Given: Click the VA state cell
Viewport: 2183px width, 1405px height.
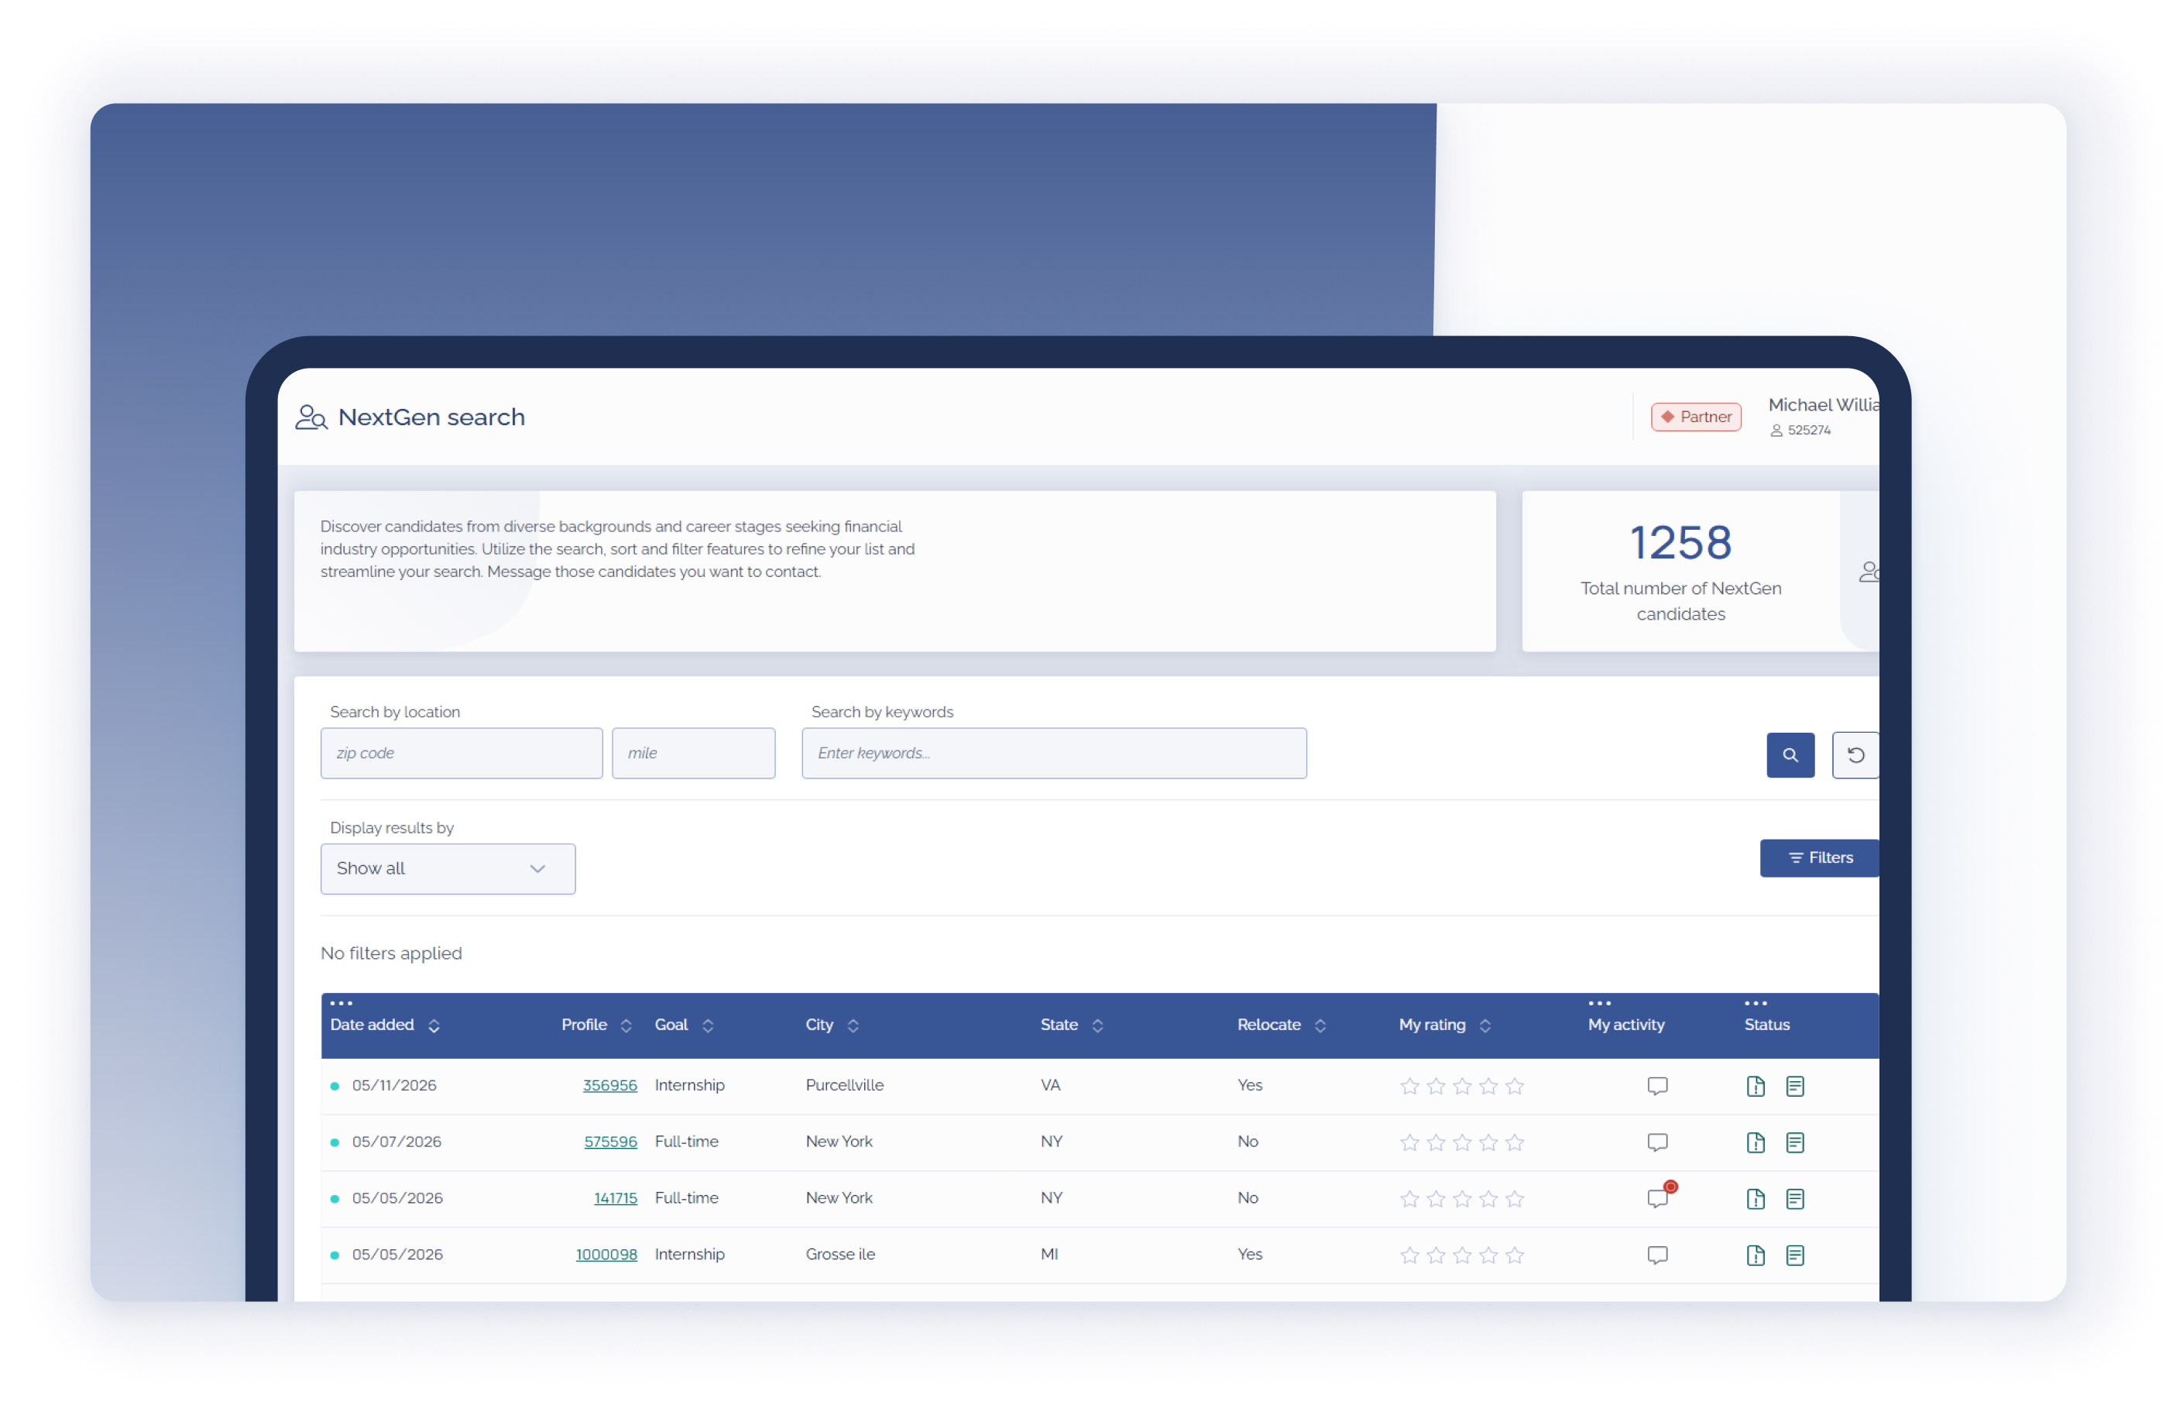Looking at the screenshot, I should pos(1050,1086).
